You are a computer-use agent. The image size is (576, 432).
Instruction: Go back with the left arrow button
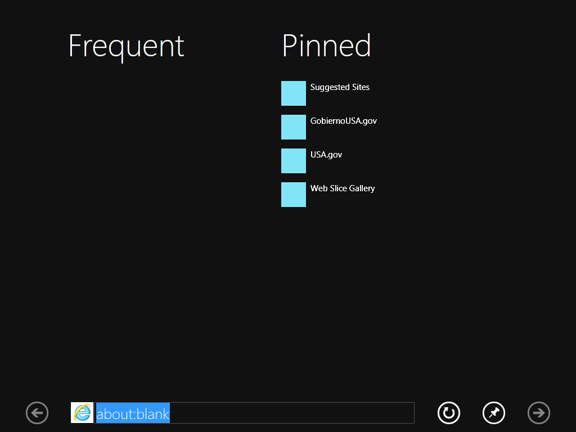coord(37,413)
